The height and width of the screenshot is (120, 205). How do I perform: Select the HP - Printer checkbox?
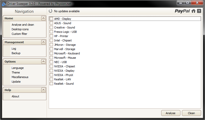(52, 36)
